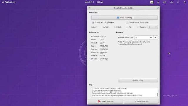Image resolution: width=188 pixels, height=106 pixels.
Task: Click the Pause recording button
Action: point(125,18)
